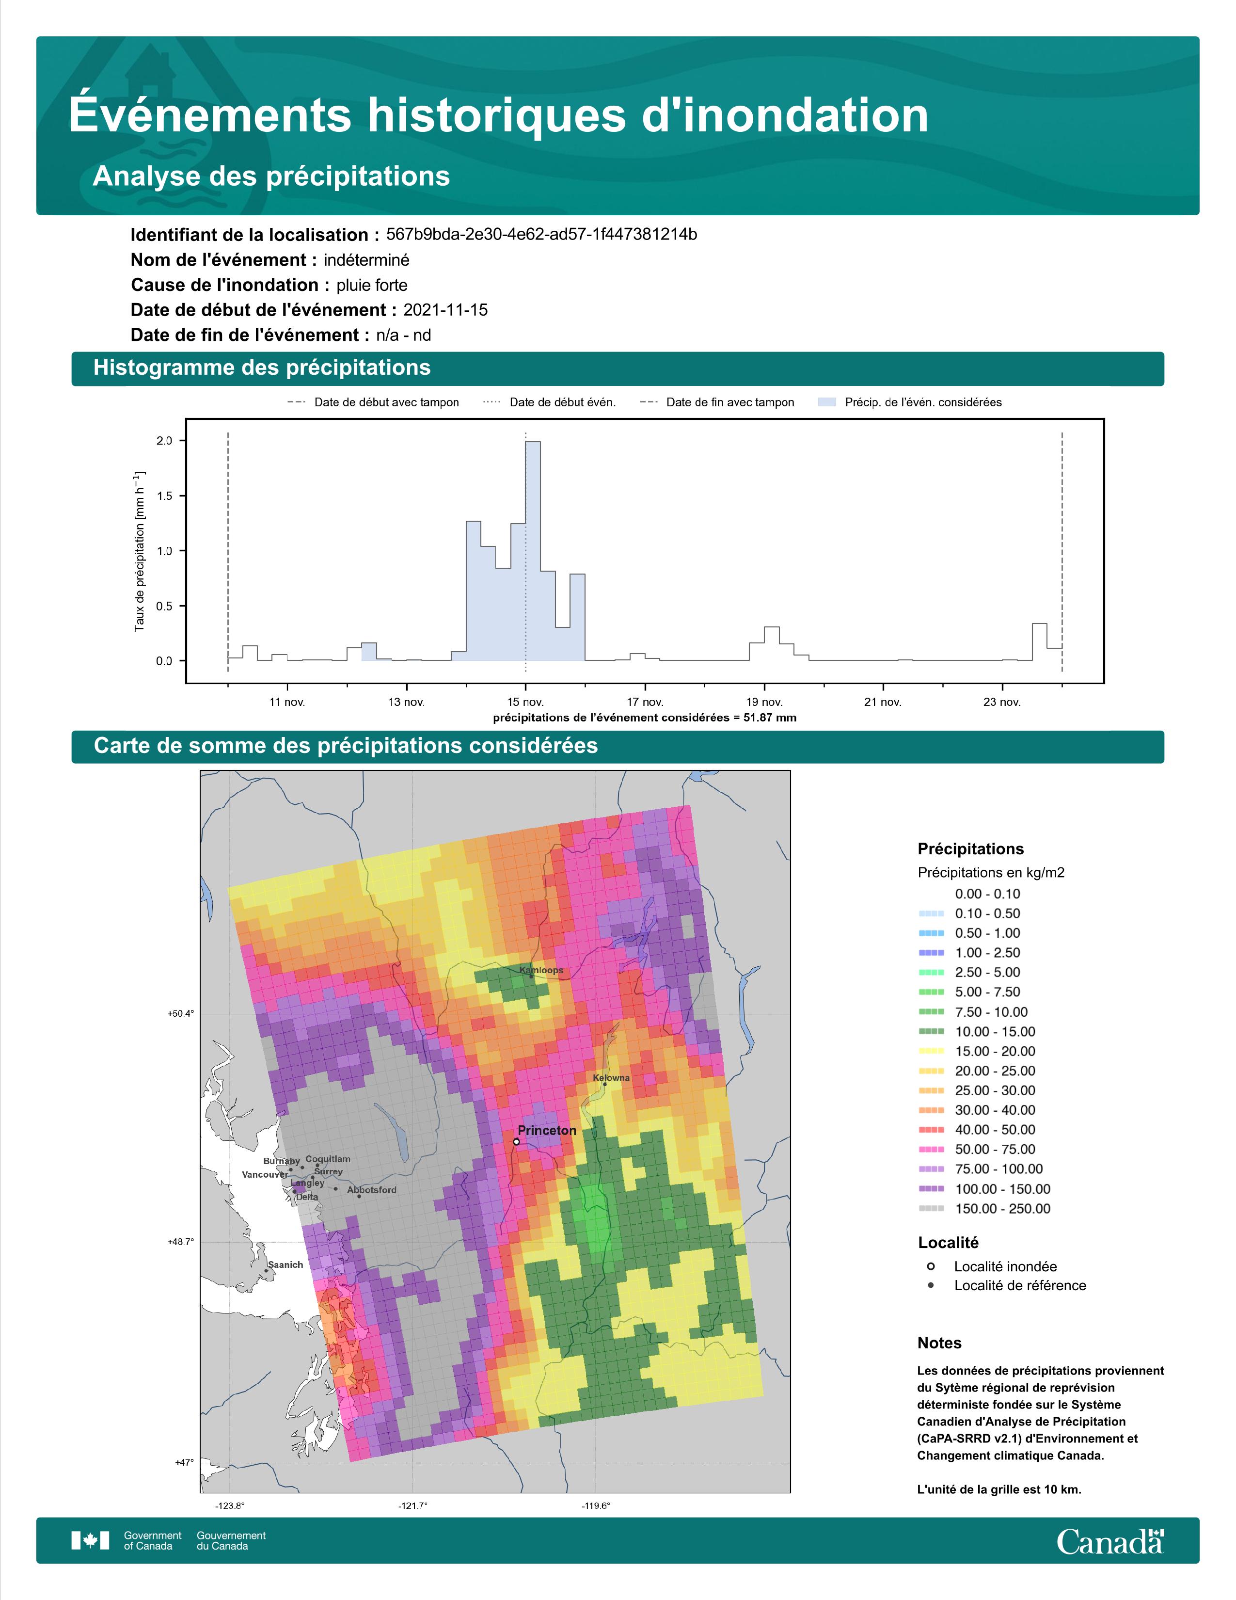Click the 'L'unité de la grille est 10 km.' note
This screenshot has width=1236, height=1600.
click(999, 1489)
